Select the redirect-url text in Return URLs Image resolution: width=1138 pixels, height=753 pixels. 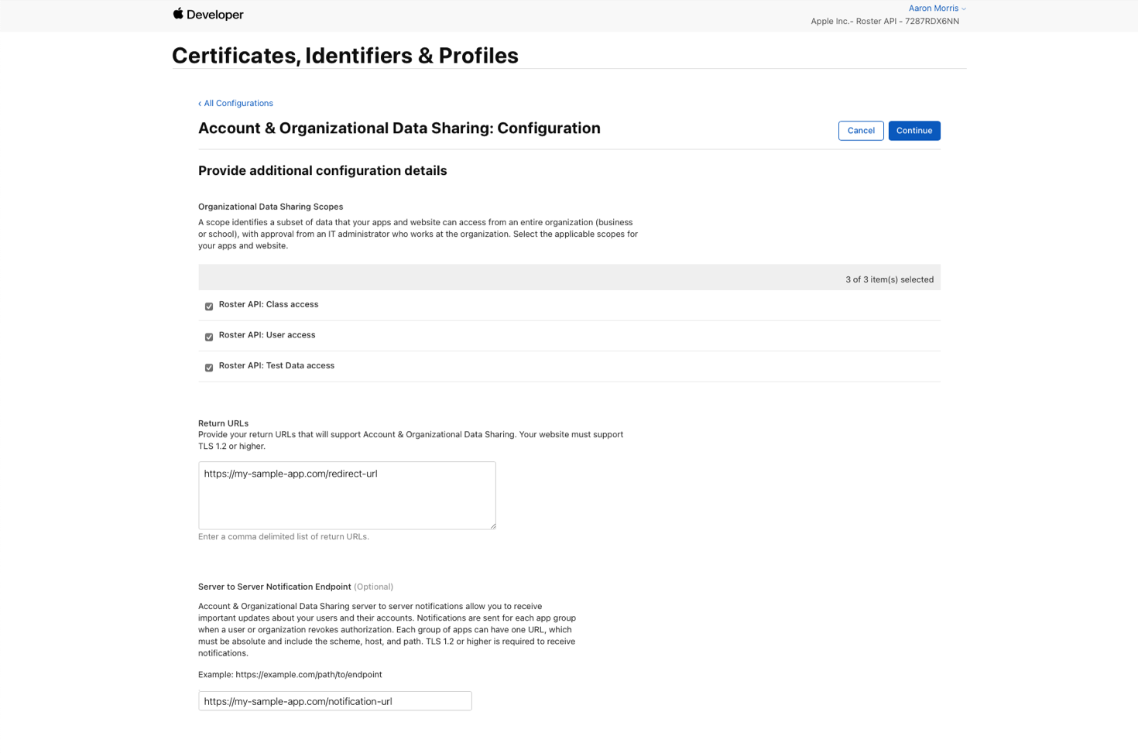point(291,474)
